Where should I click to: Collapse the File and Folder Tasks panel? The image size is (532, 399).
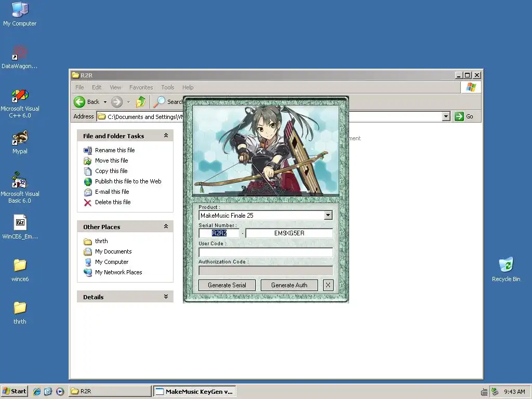pyautogui.click(x=166, y=136)
